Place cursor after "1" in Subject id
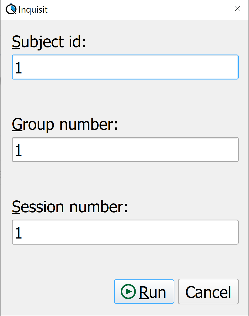This screenshot has width=249, height=316. coord(23,68)
